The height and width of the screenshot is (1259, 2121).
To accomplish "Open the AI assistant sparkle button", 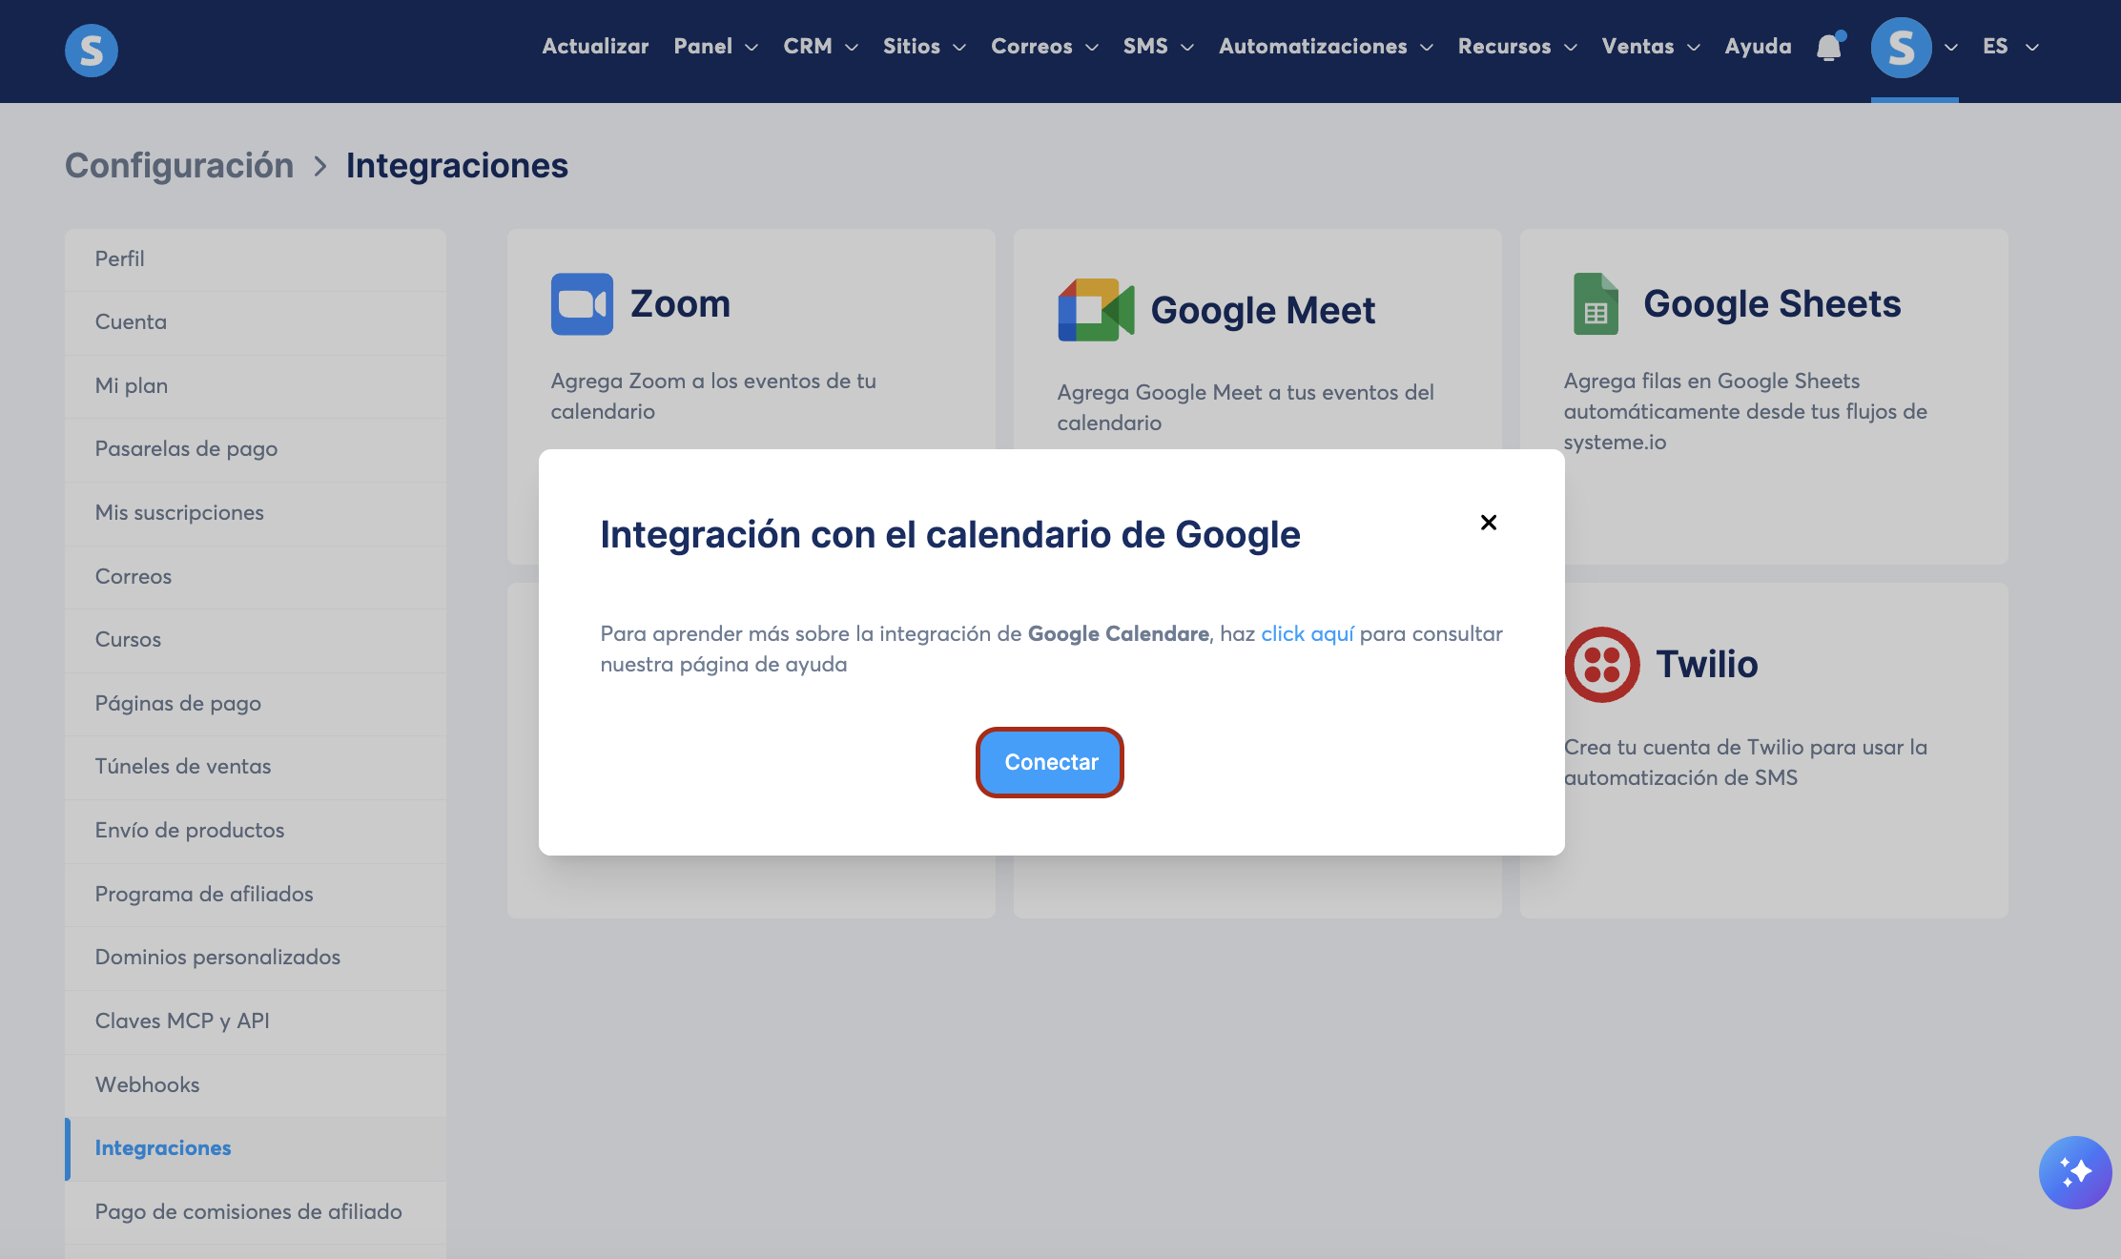I will point(2074,1172).
